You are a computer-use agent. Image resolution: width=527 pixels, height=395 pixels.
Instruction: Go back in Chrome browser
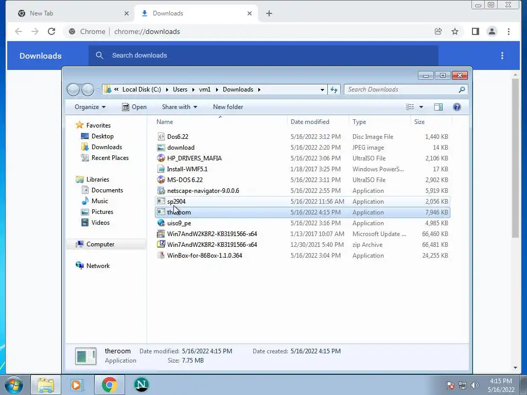point(19,31)
